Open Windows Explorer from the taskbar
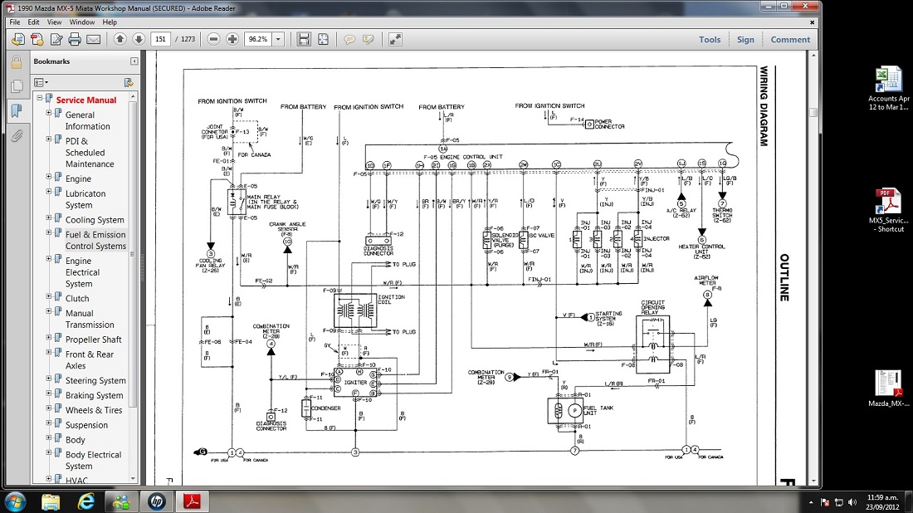913x513 pixels. 51,501
